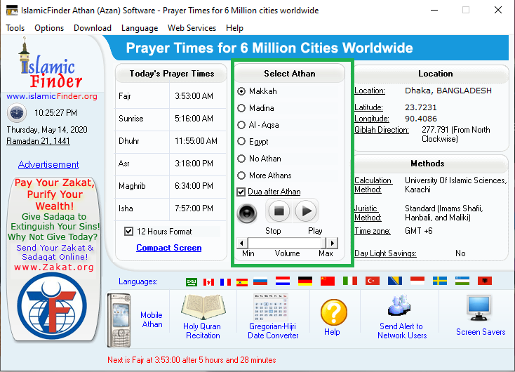Click the volume slider right arrow
515x372 pixels.
coord(333,243)
